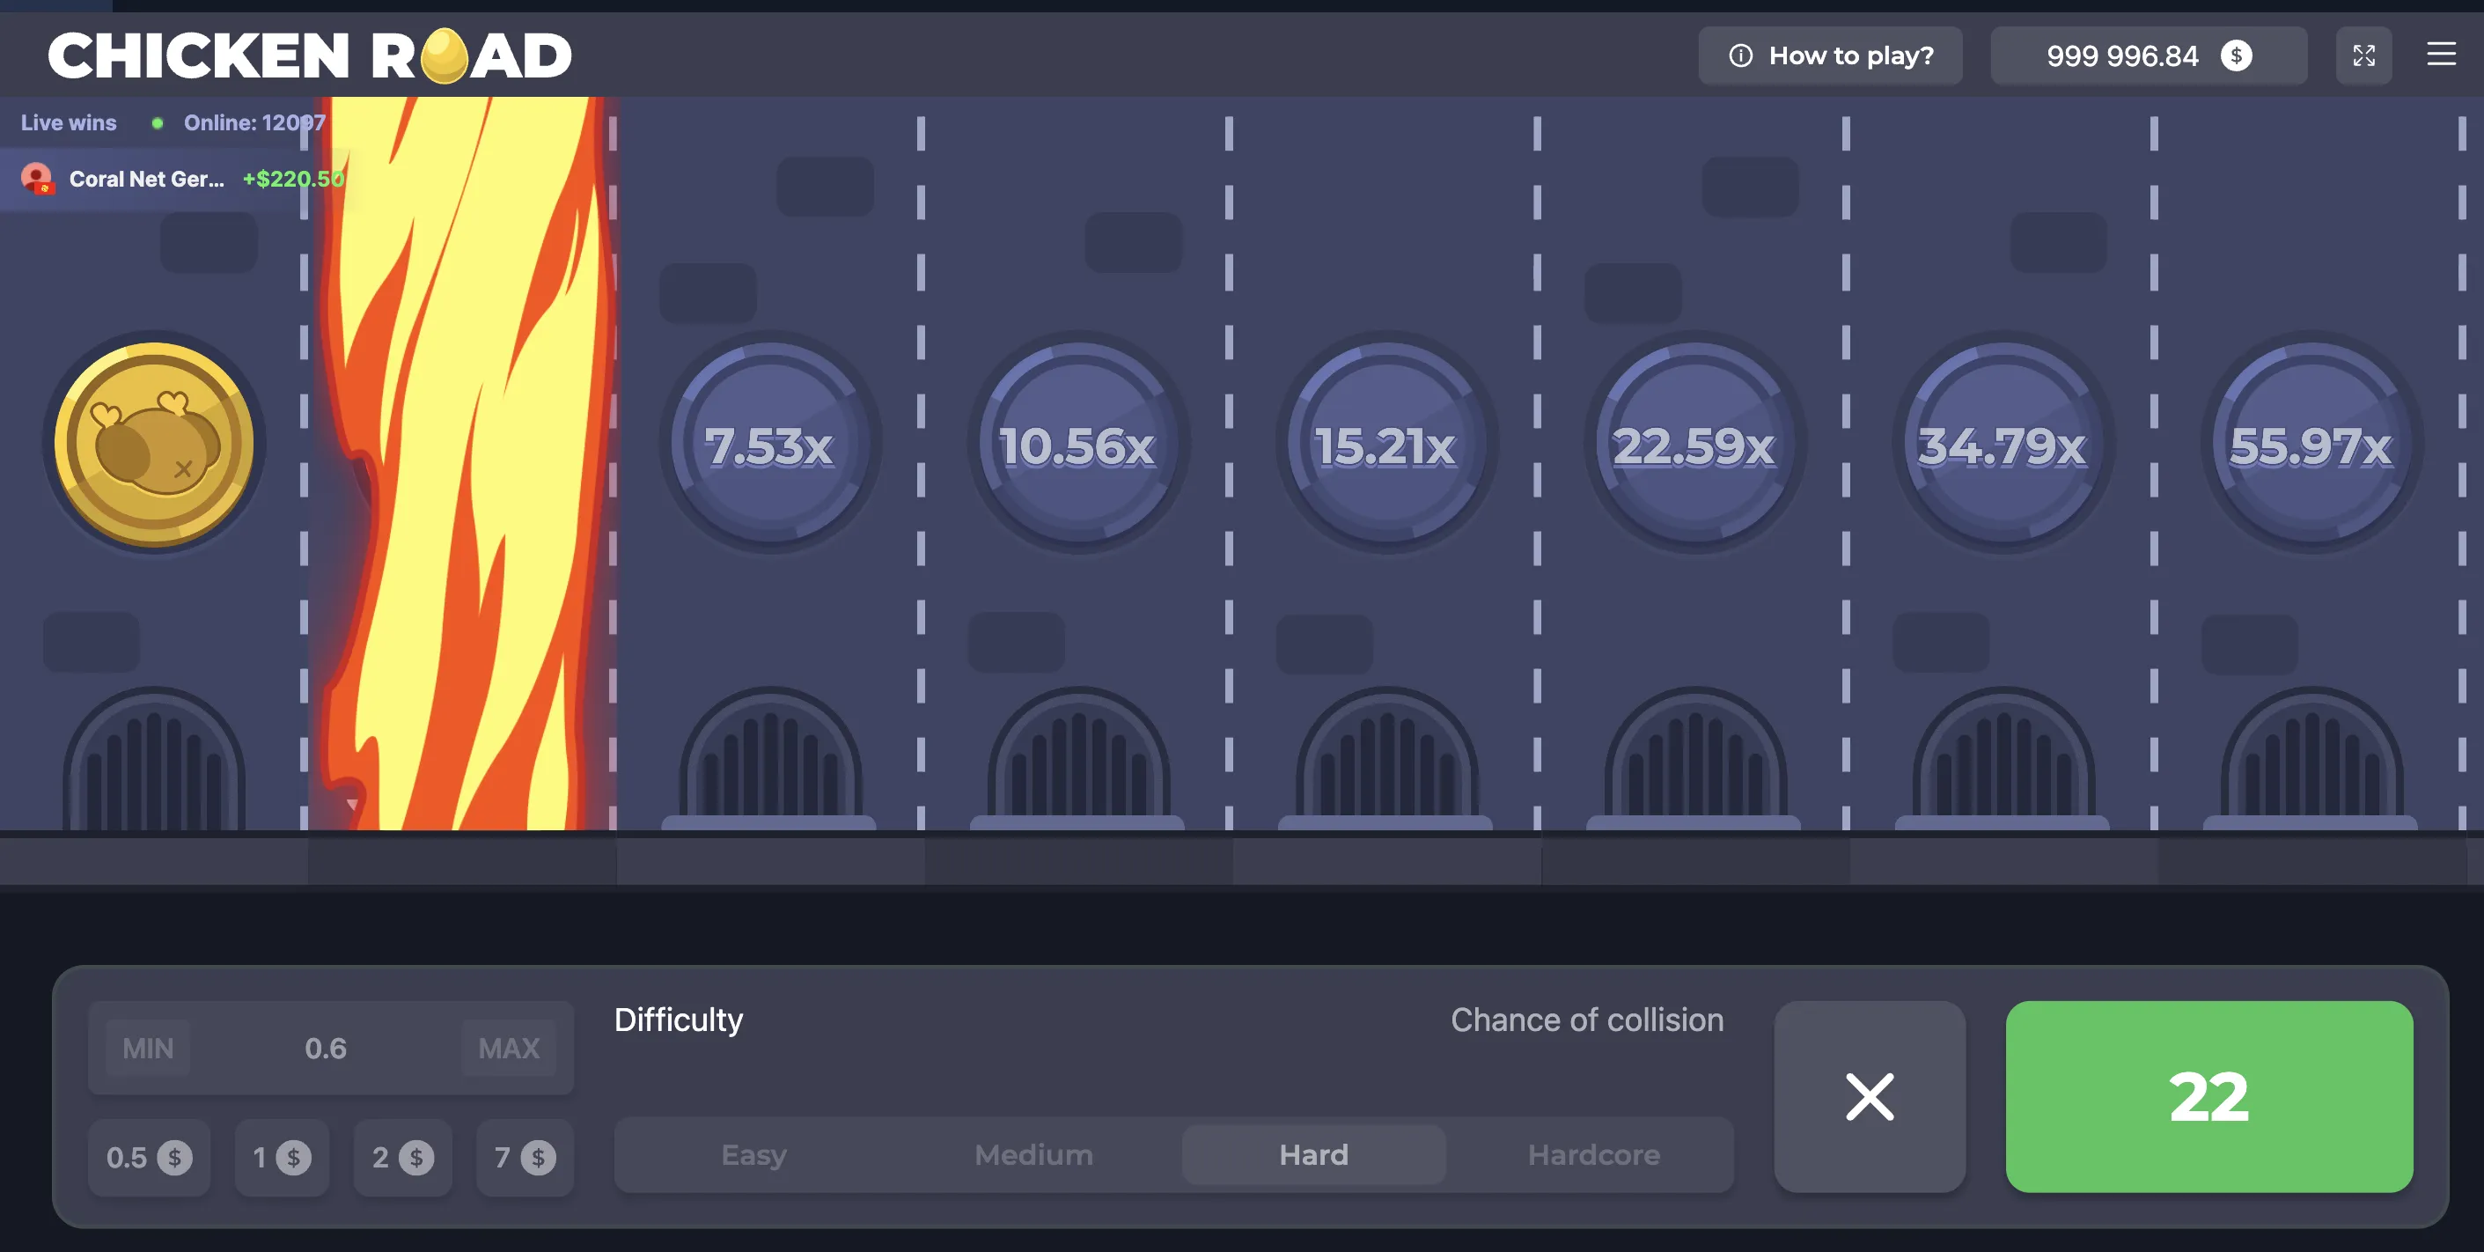Click the golden chicken coin

pyautogui.click(x=154, y=444)
